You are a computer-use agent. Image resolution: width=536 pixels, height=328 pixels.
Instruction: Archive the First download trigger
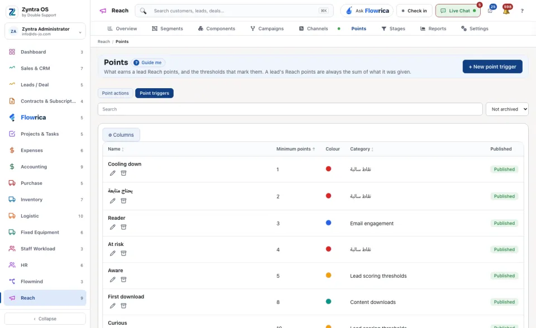point(123,306)
